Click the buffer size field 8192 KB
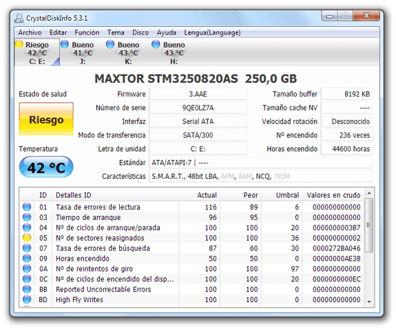The image size is (396, 329). pyautogui.click(x=346, y=94)
